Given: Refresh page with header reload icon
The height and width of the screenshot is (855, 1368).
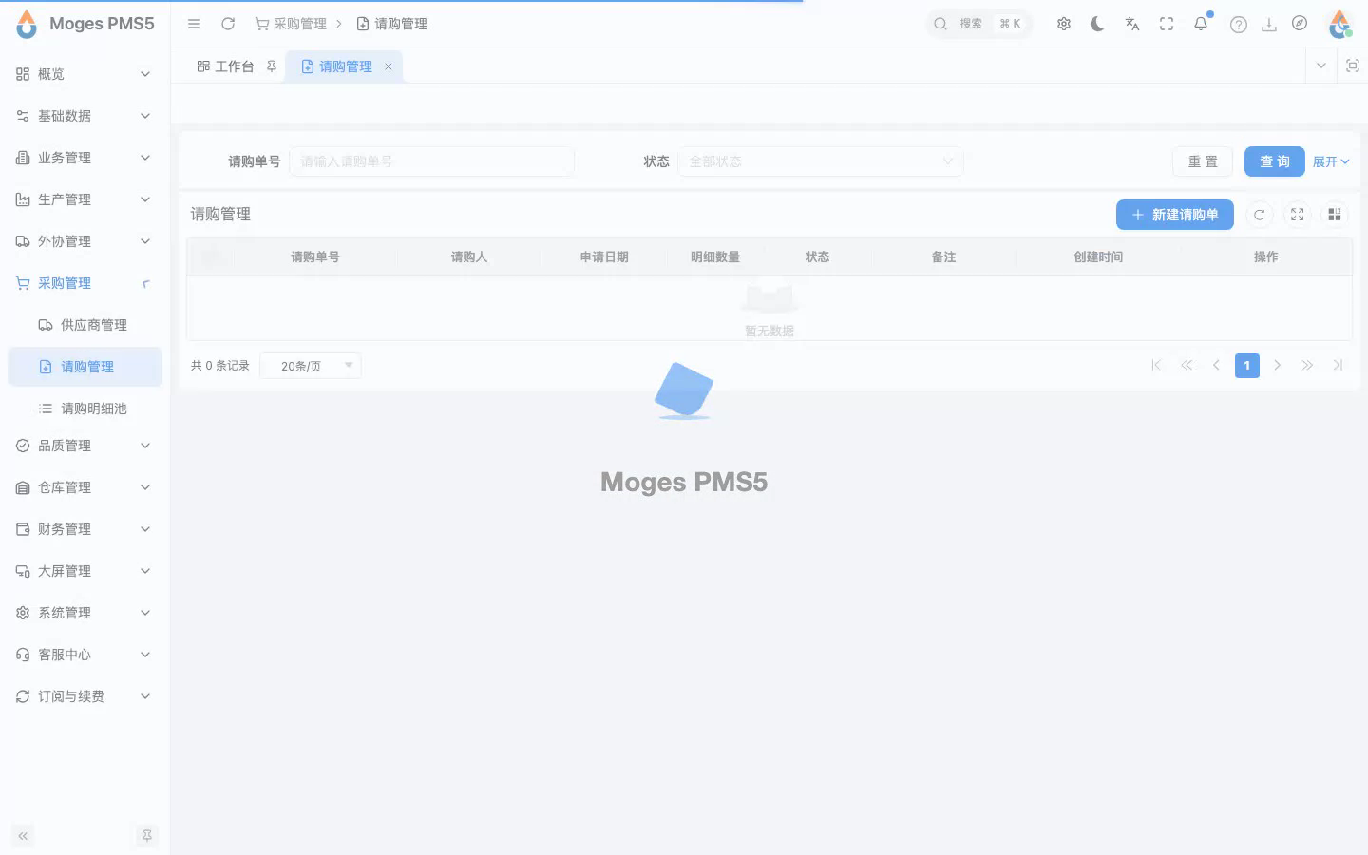Looking at the screenshot, I should 228,24.
